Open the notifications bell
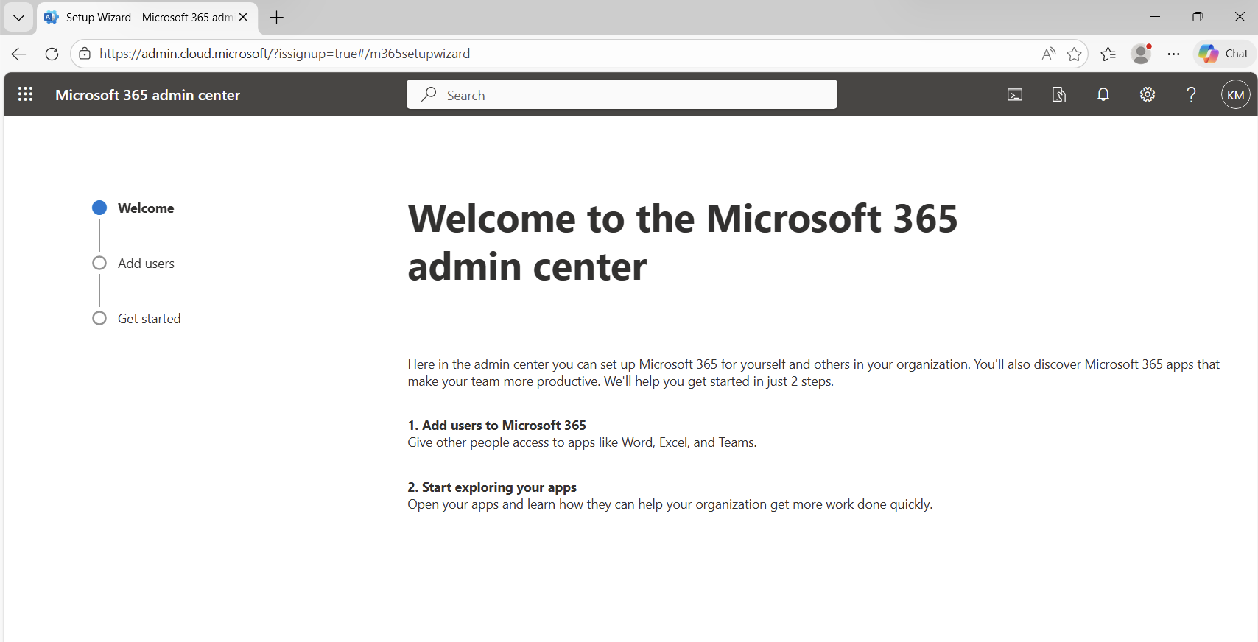Image resolution: width=1258 pixels, height=642 pixels. [x=1103, y=94]
